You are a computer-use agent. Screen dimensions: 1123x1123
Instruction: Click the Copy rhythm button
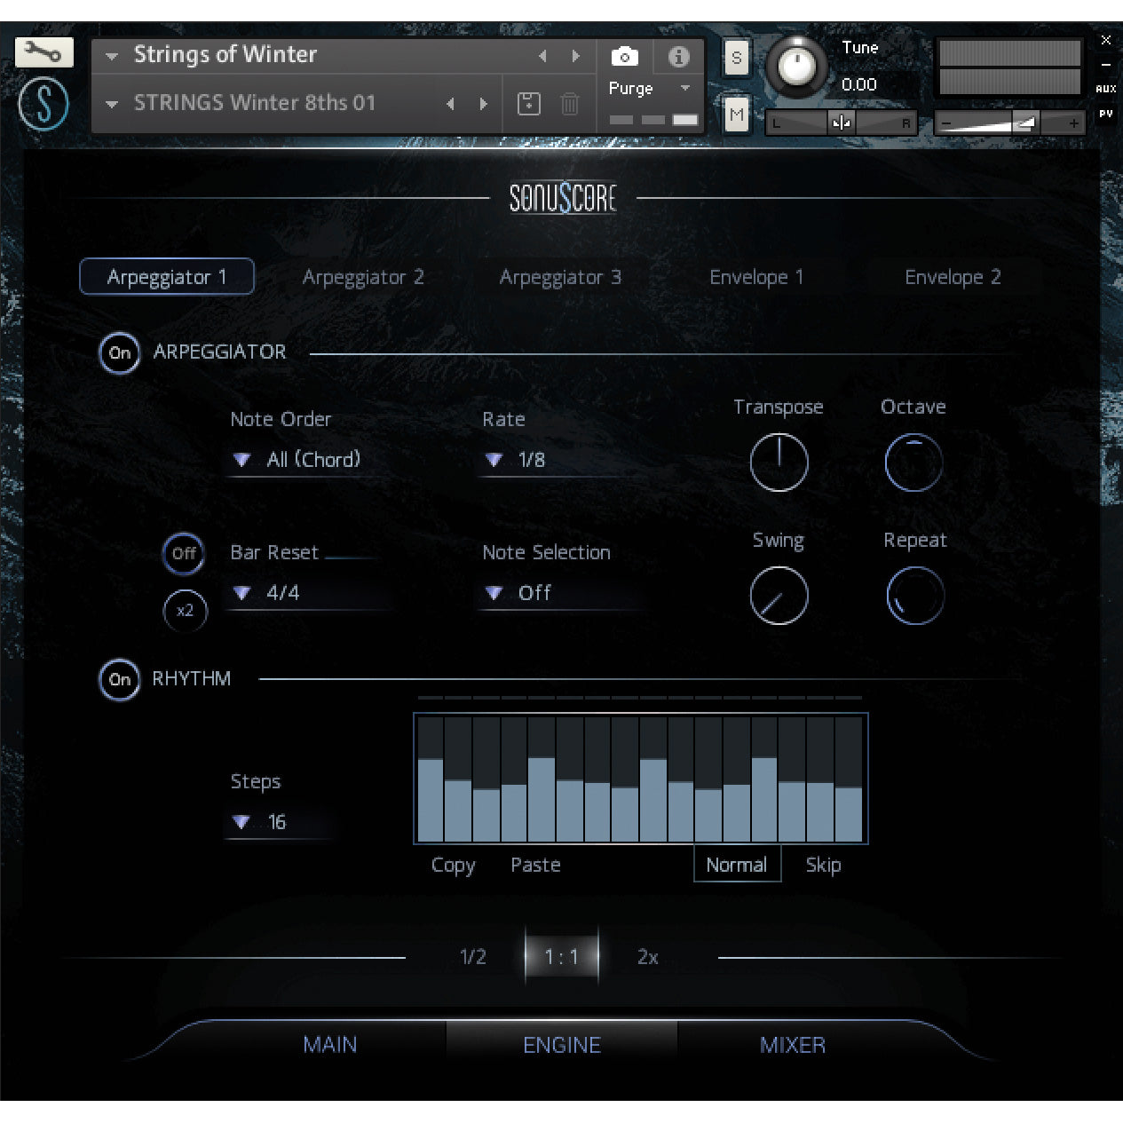click(x=453, y=865)
